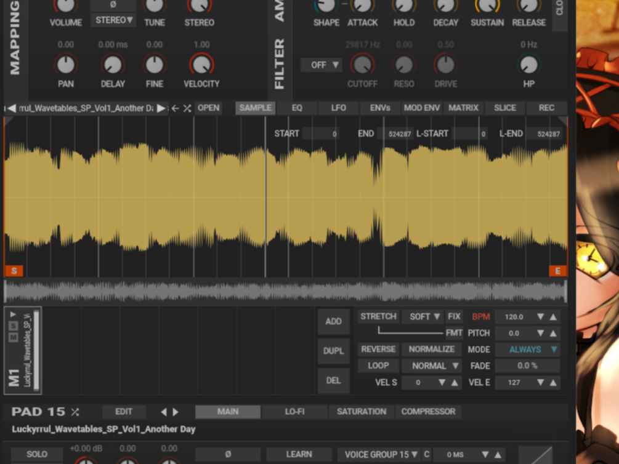Increase PITCH with the up arrow

(x=553, y=334)
